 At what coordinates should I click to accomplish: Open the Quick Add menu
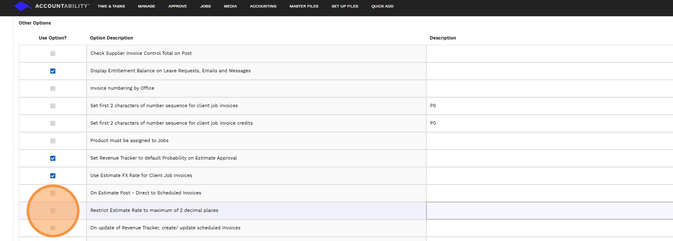382,6
